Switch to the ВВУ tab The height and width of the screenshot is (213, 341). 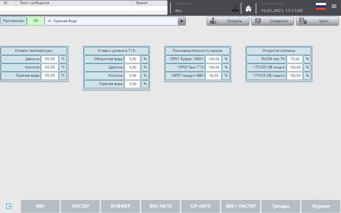click(x=40, y=206)
